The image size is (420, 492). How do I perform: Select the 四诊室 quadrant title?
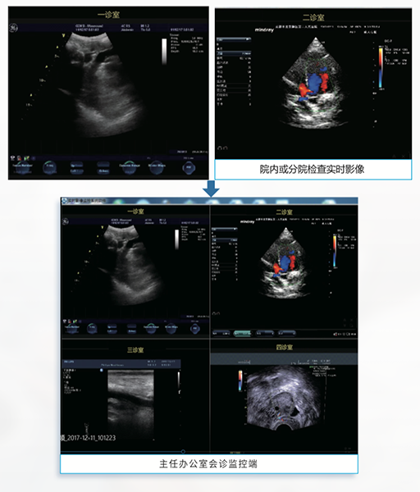click(x=285, y=347)
